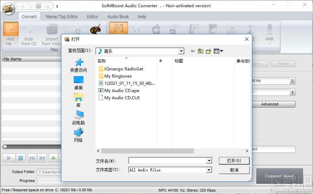Click the Next track button
The image size is (313, 194).
pyautogui.click(x=42, y=158)
